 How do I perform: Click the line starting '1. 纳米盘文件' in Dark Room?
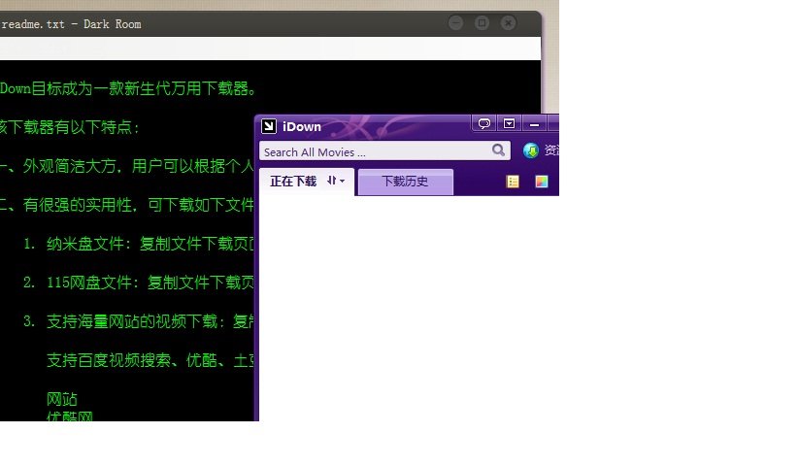(139, 244)
